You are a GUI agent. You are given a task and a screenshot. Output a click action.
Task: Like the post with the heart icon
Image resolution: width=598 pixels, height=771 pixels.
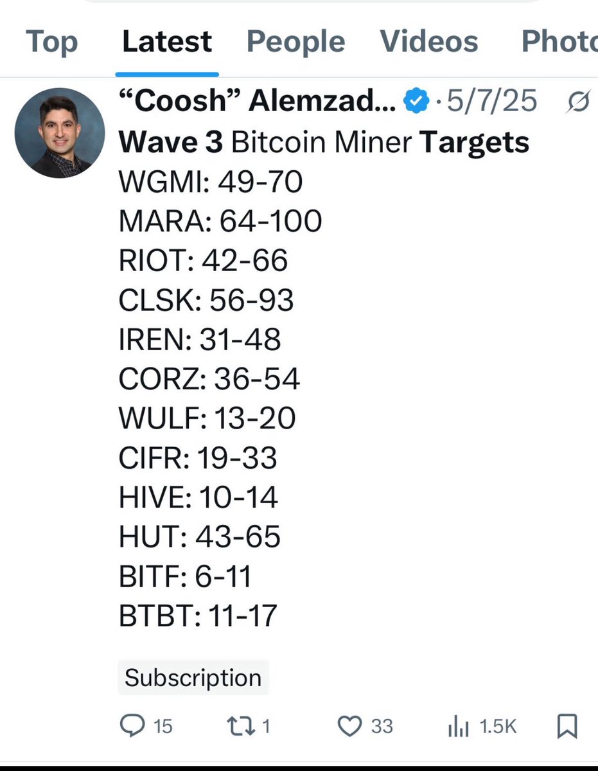pyautogui.click(x=349, y=726)
